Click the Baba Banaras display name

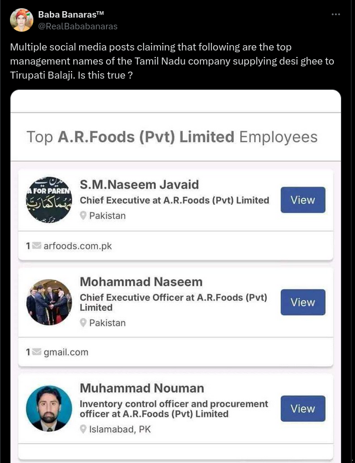pyautogui.click(x=70, y=15)
